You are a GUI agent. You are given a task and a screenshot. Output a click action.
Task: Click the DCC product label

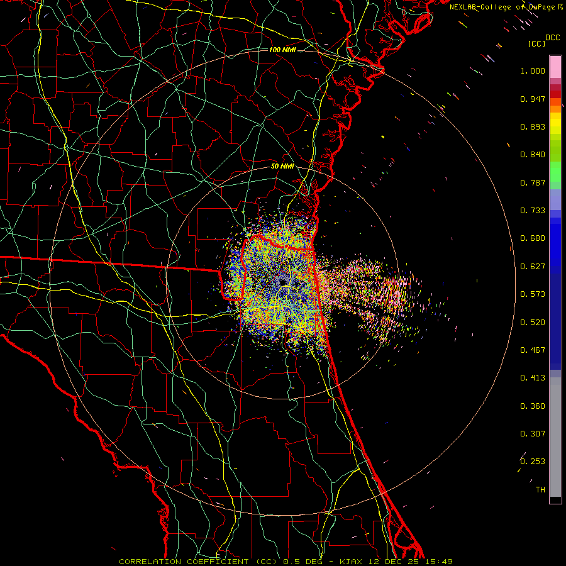click(552, 38)
